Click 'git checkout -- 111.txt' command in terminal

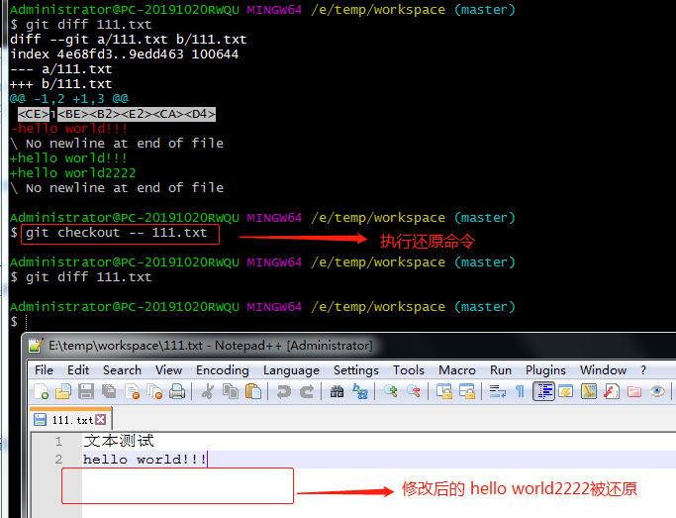pyautogui.click(x=117, y=233)
